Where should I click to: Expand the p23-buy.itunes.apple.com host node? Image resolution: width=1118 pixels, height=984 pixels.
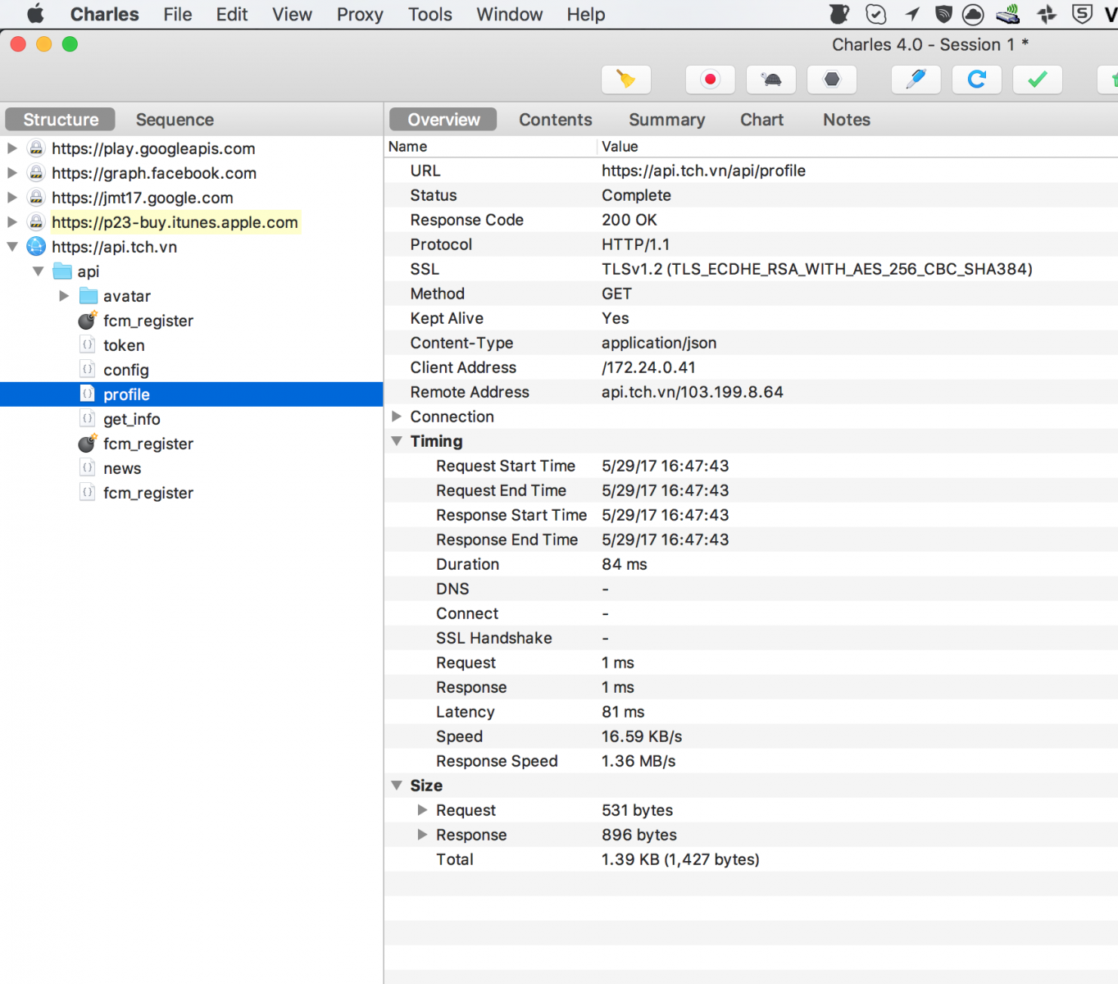tap(12, 222)
